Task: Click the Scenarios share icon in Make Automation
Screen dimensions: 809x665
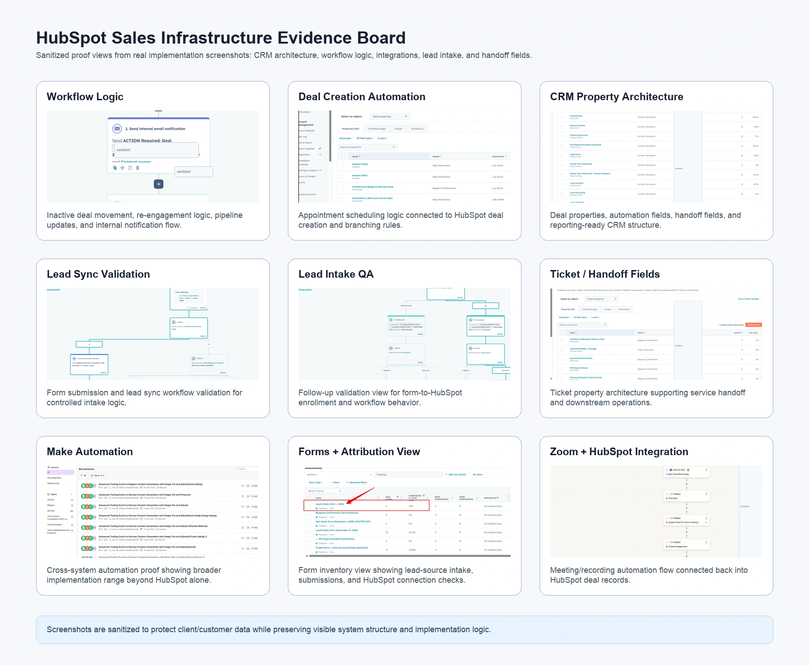Action: pyautogui.click(x=49, y=467)
